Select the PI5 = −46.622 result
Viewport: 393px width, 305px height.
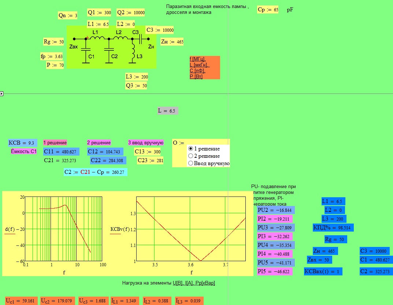(275, 271)
